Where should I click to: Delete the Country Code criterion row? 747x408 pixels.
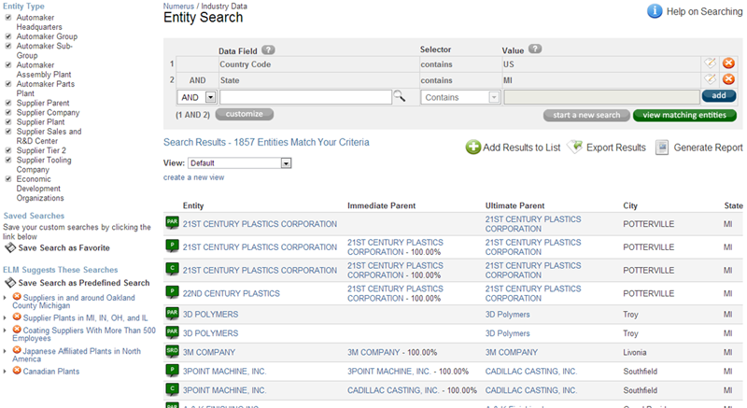(x=728, y=63)
